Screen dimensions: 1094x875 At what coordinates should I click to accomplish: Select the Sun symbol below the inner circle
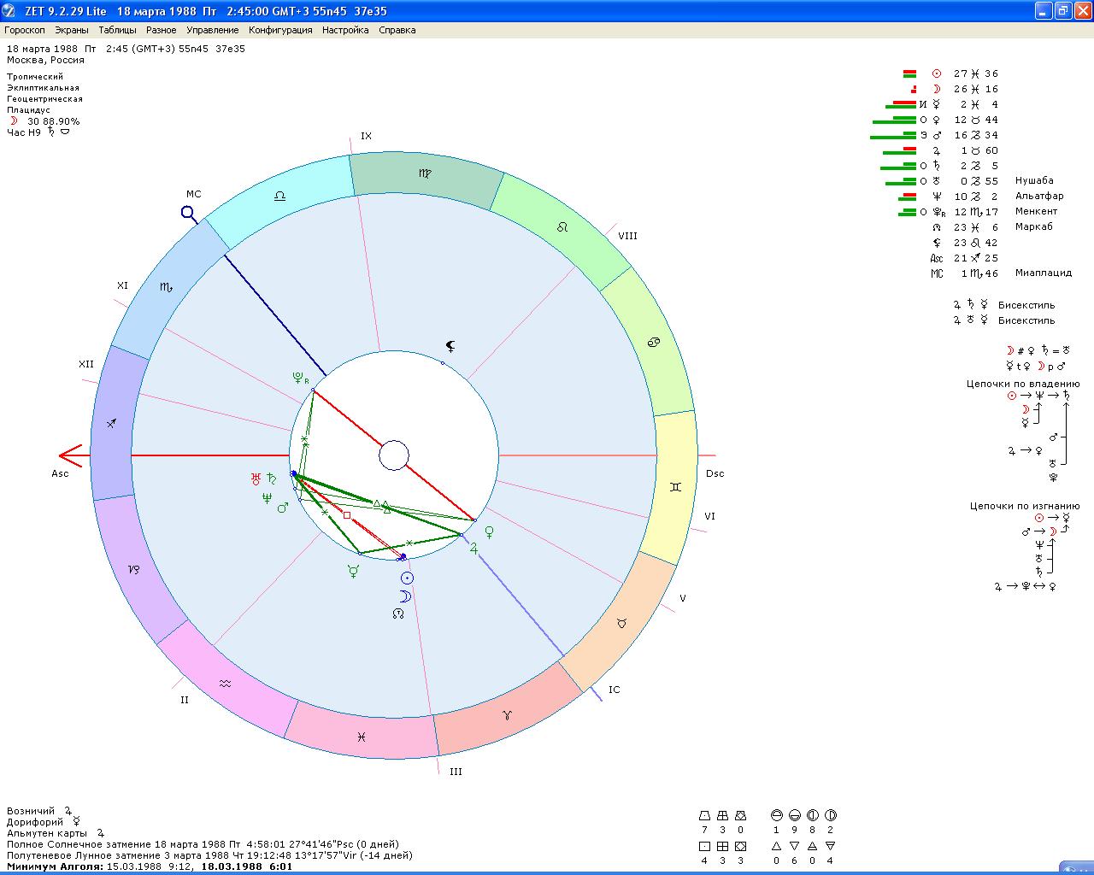pyautogui.click(x=407, y=578)
